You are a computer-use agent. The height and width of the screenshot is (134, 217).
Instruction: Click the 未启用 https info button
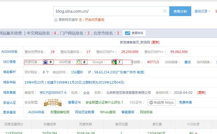(161, 102)
